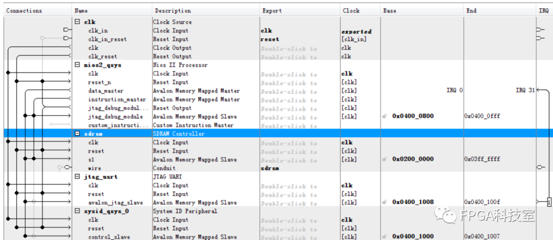Image resolution: width=553 pixels, height=240 pixels.
Task: Click end address 0x0400_100f
Action: (x=482, y=202)
